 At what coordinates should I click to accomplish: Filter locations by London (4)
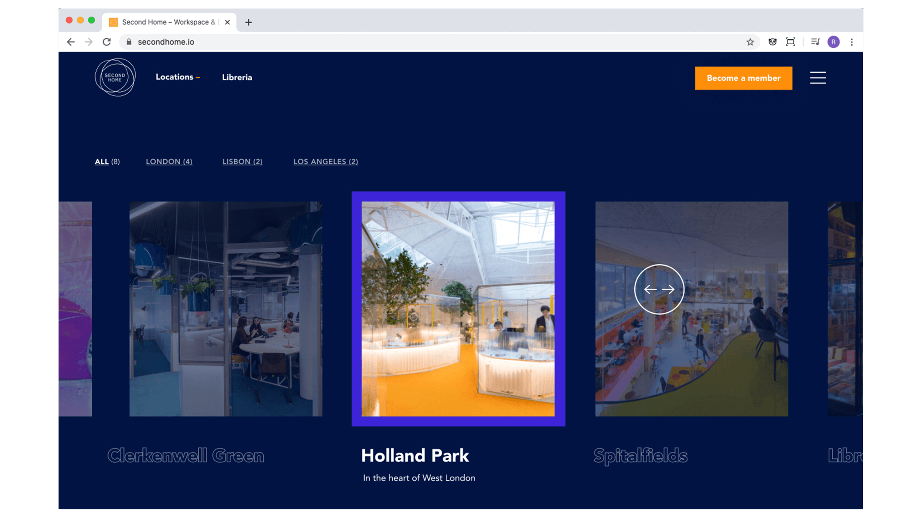coord(169,161)
